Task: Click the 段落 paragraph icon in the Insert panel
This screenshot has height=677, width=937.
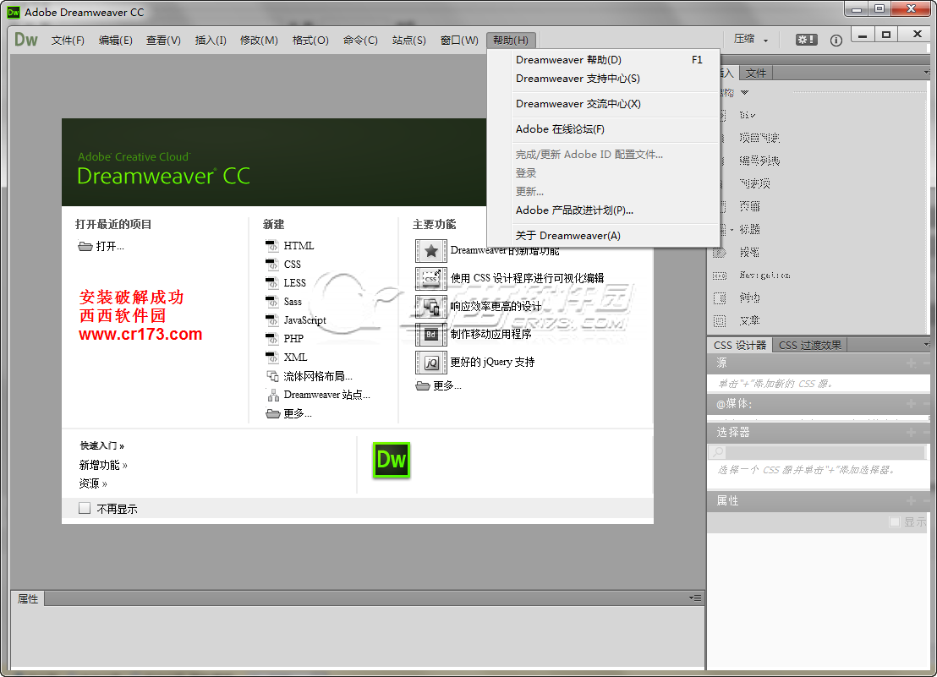Action: pyautogui.click(x=720, y=253)
